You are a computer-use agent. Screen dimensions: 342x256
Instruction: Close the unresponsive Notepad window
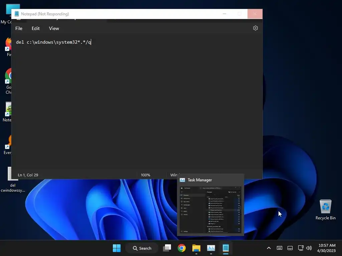[255, 14]
